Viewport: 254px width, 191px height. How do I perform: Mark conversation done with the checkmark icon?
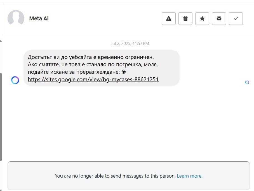coord(236,18)
